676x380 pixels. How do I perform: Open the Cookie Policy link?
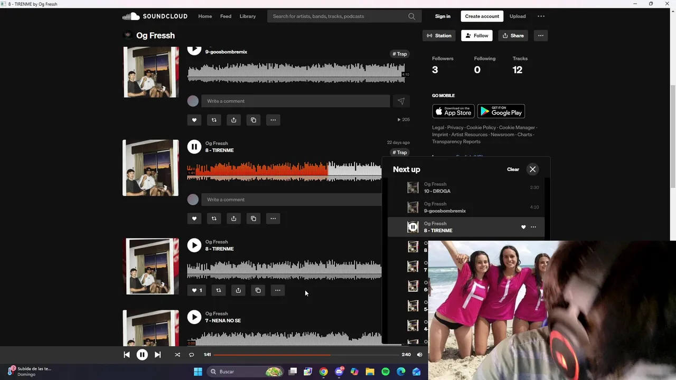(481, 127)
